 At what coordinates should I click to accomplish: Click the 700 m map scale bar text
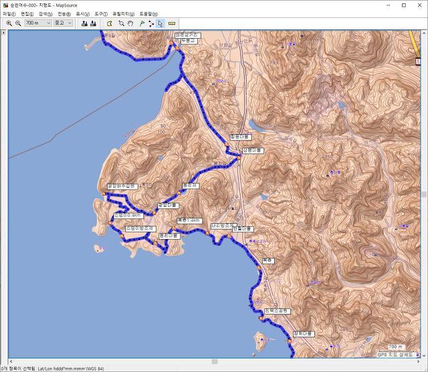[395, 347]
